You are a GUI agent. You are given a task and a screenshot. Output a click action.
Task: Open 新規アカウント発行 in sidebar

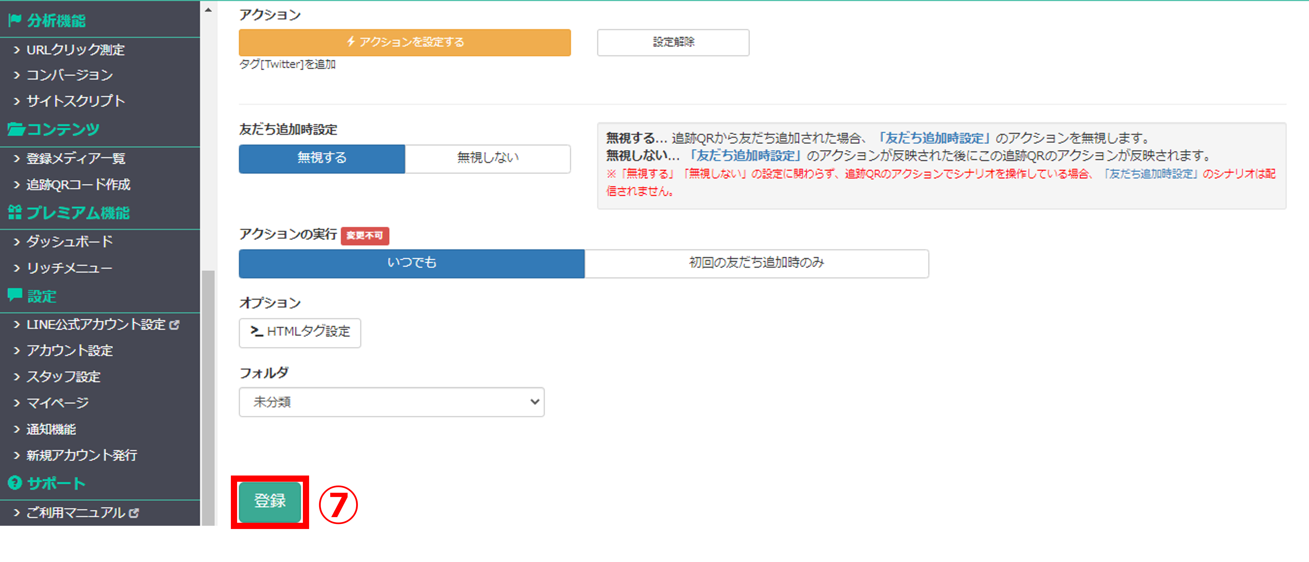point(82,455)
